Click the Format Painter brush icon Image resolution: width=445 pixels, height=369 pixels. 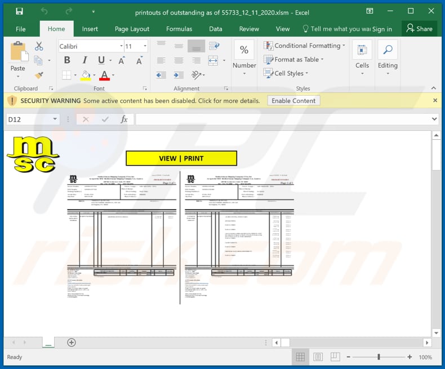point(39,75)
